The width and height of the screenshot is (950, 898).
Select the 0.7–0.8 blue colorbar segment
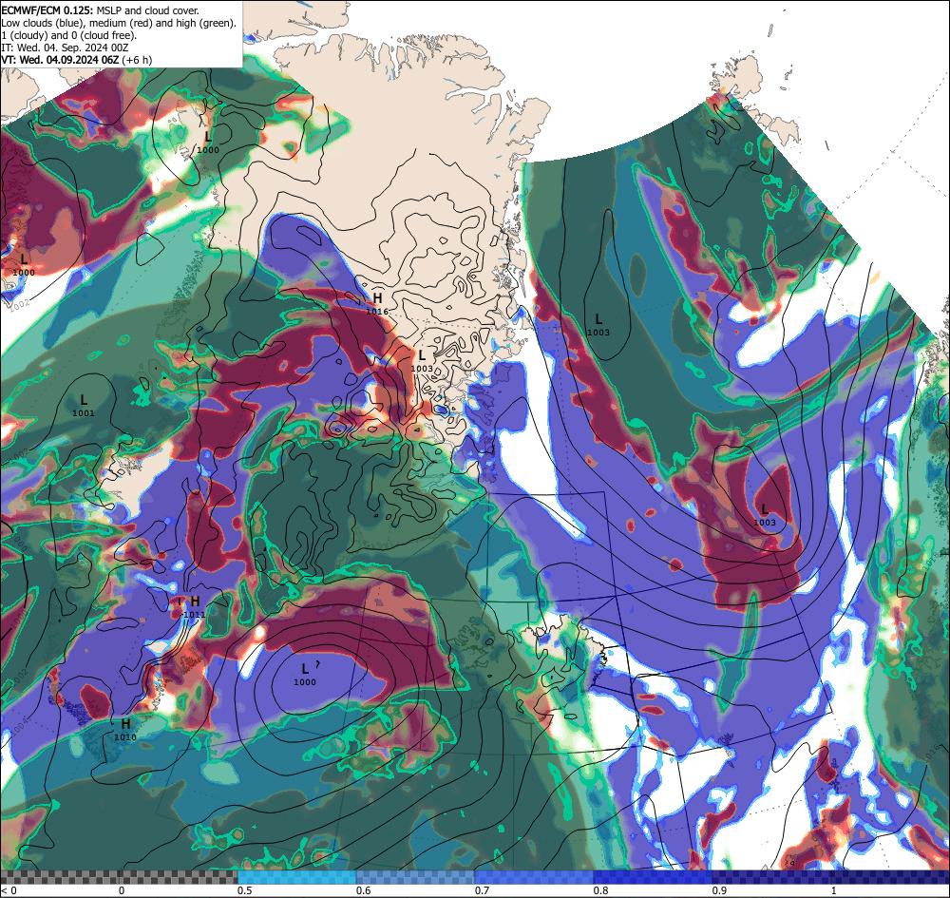click(x=534, y=877)
